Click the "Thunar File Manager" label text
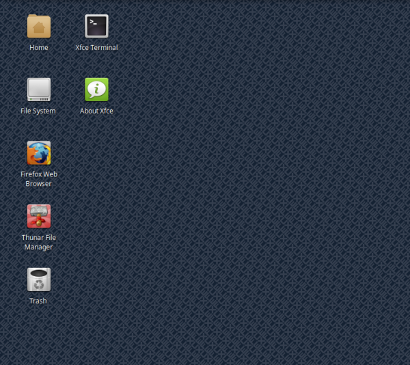 click(x=39, y=243)
